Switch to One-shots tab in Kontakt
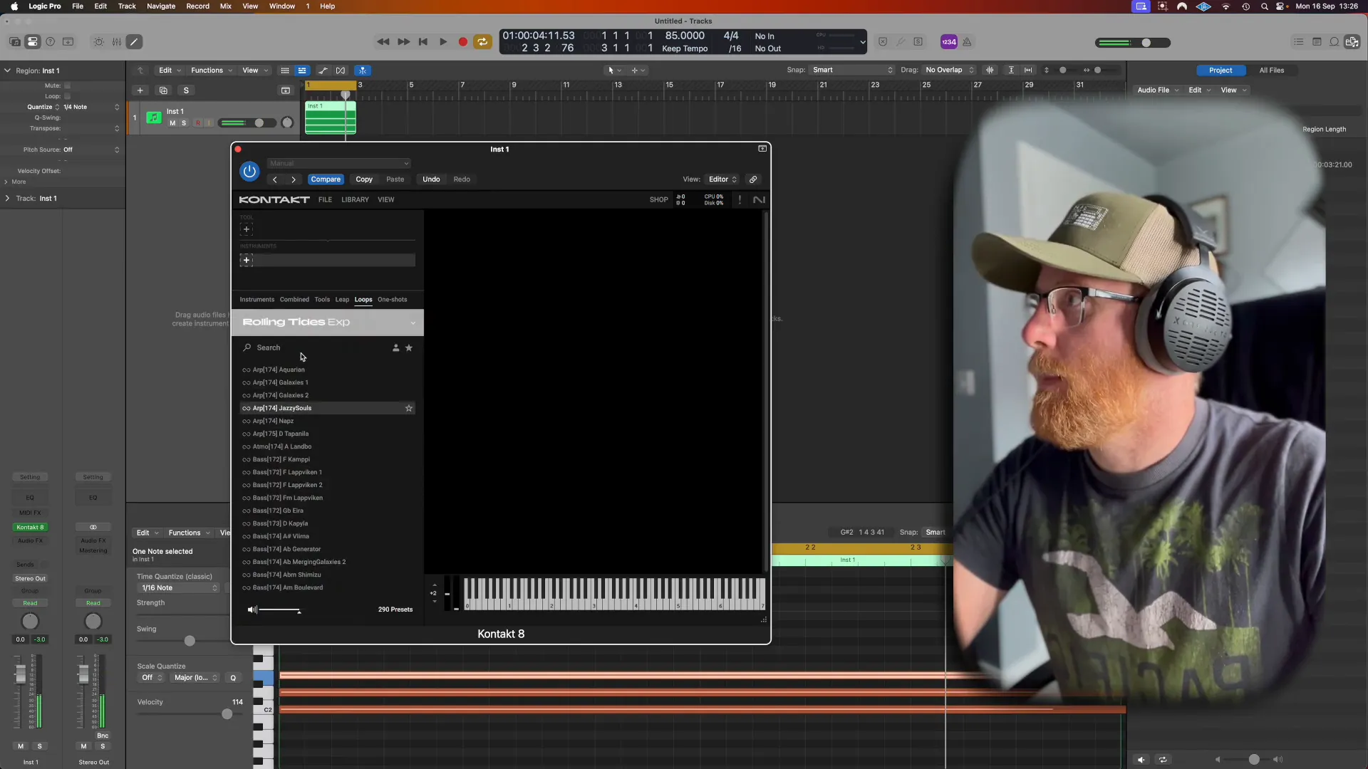 (393, 300)
